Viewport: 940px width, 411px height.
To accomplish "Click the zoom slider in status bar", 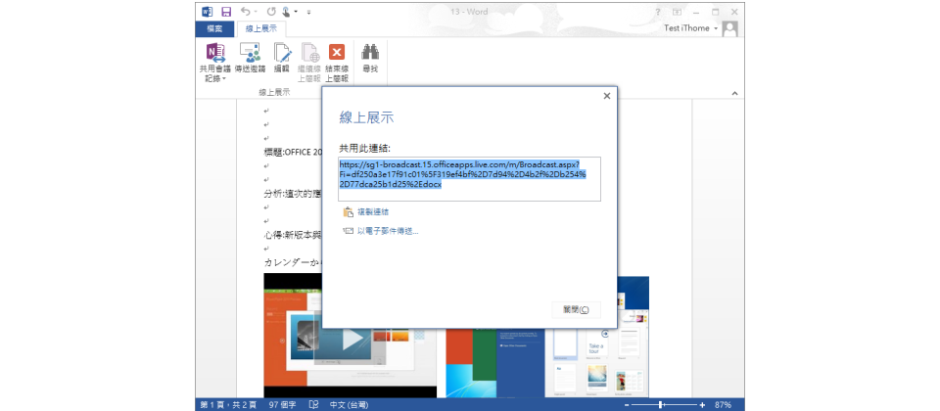I will tap(661, 404).
